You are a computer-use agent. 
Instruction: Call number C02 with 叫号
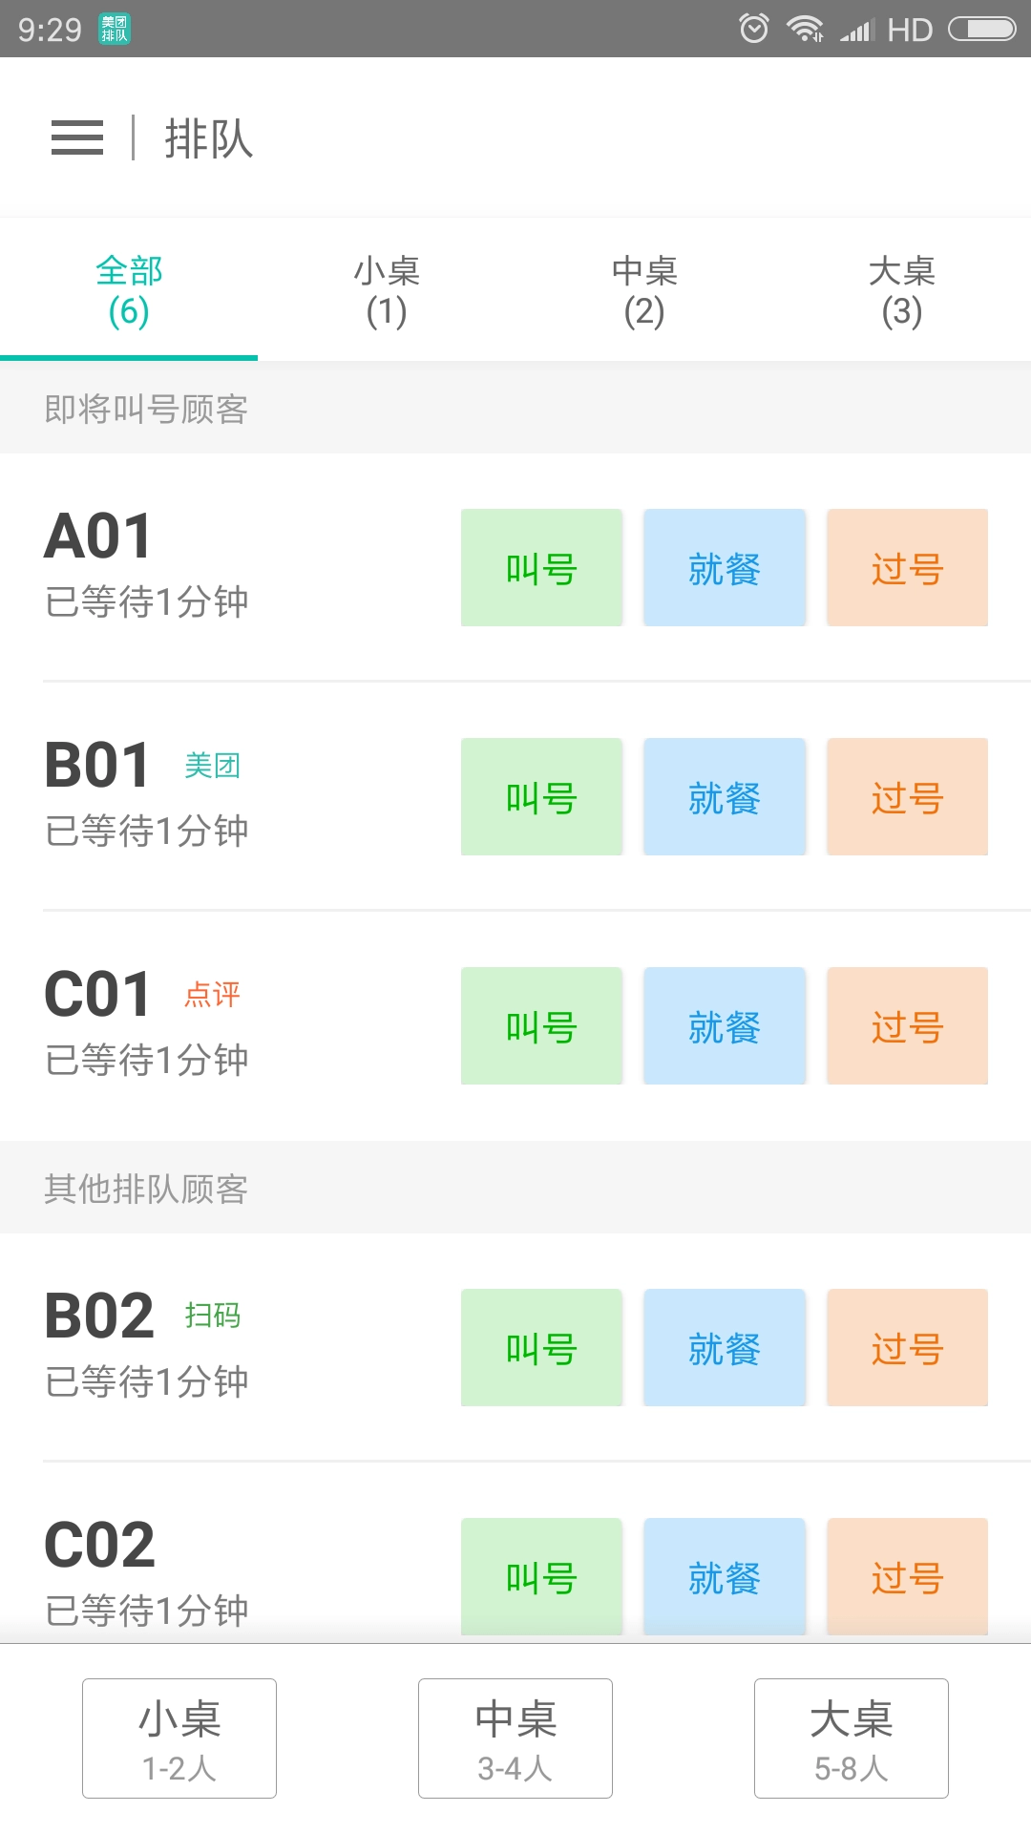tap(541, 1575)
